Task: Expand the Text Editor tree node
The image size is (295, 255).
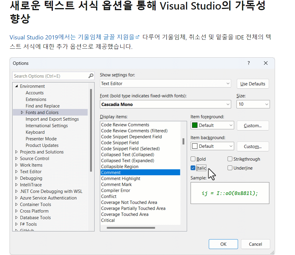Action: pos(16,172)
